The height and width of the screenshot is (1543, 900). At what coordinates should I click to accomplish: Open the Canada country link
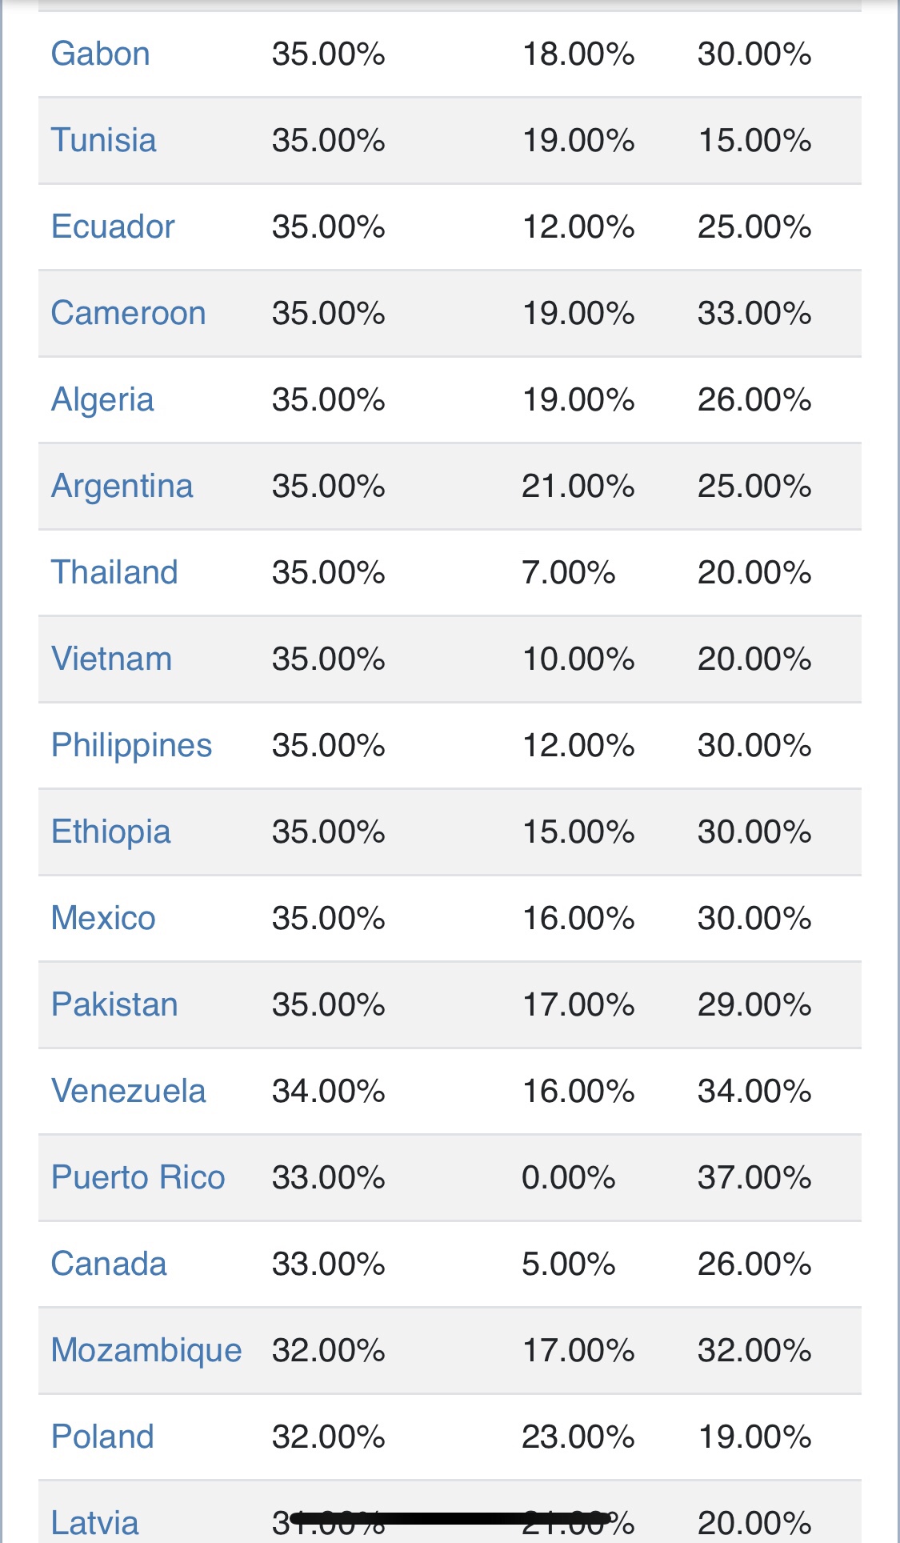[x=109, y=1264]
